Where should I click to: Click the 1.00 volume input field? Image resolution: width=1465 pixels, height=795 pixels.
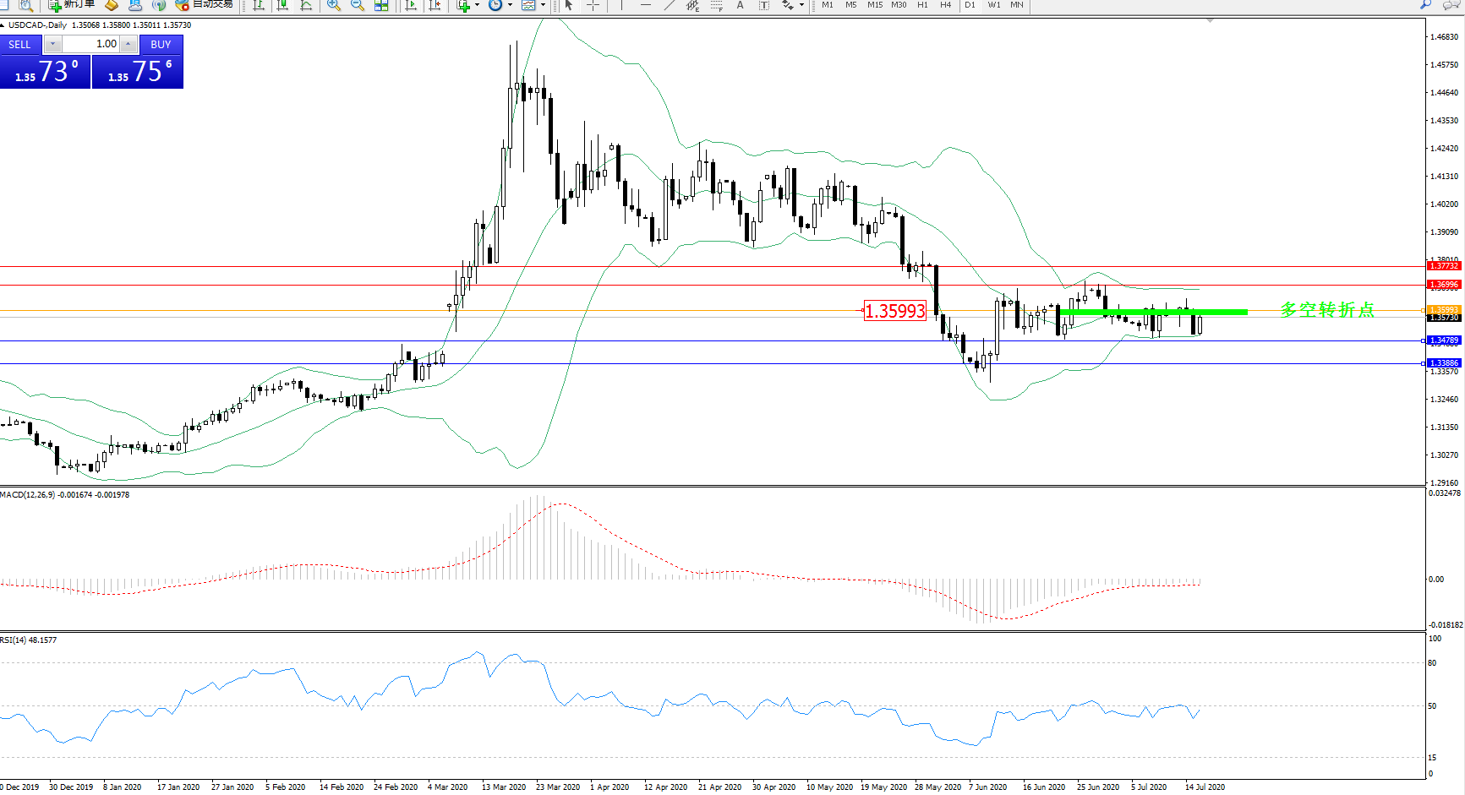(x=91, y=44)
